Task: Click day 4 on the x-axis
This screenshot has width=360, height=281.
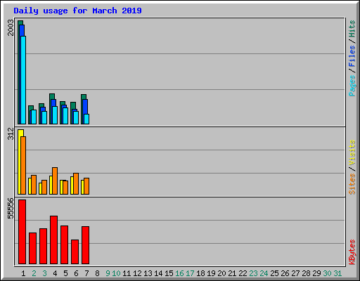Action: point(55,273)
